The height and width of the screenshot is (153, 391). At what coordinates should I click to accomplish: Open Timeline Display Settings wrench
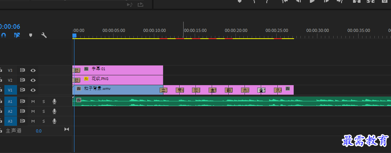(44, 35)
